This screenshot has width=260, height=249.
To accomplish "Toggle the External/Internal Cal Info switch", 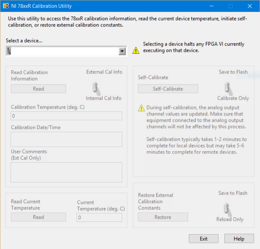I will (95, 88).
